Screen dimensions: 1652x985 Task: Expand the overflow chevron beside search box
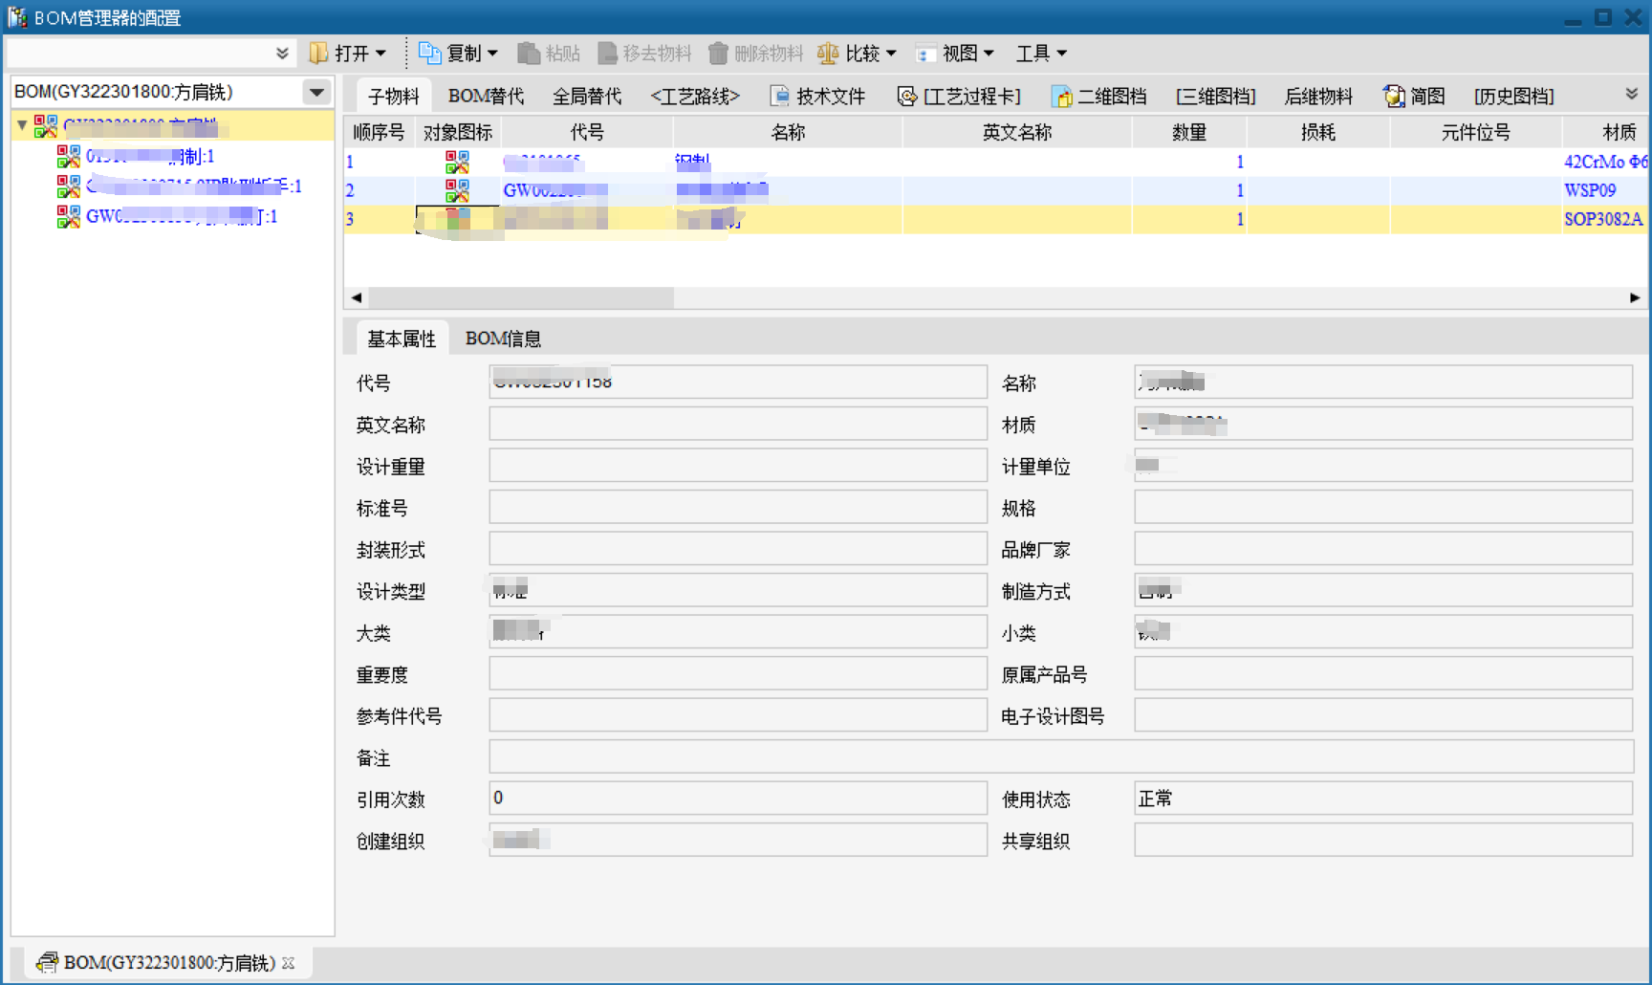(282, 54)
